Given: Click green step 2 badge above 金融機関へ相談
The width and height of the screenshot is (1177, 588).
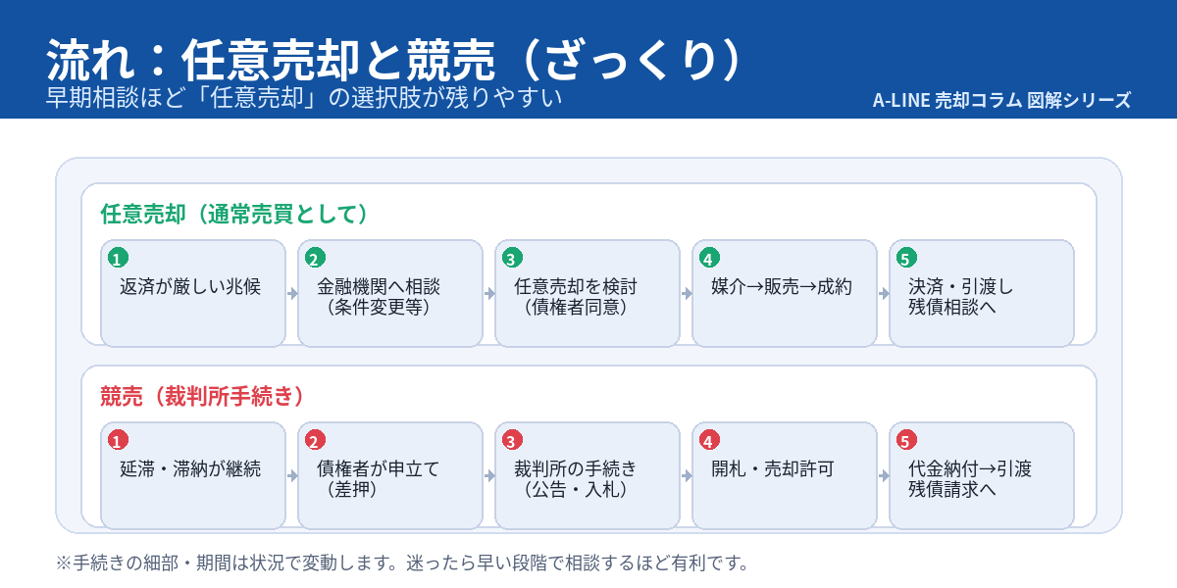Looking at the screenshot, I should (315, 259).
